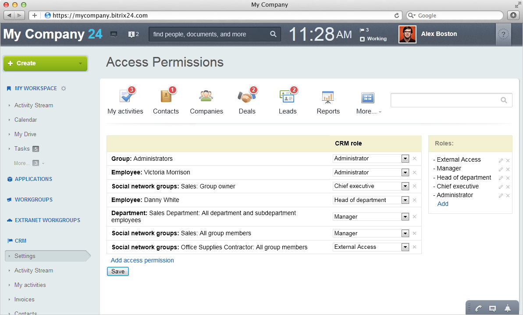The height and width of the screenshot is (315, 523).
Task: Open Calendar in My Workspace menu
Action: coord(25,120)
